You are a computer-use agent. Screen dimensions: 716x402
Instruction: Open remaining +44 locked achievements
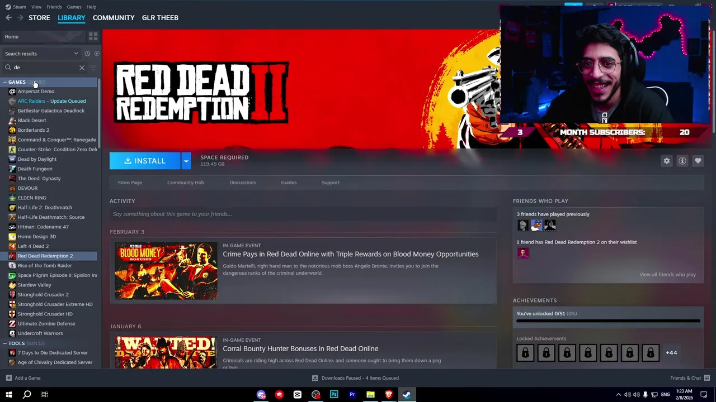click(x=671, y=353)
